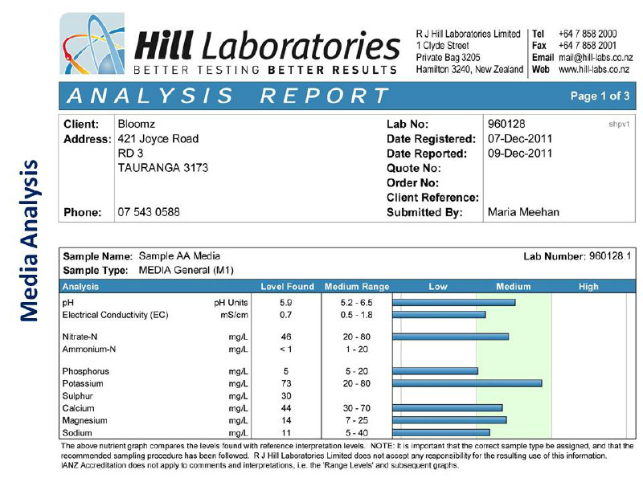Click the submitter name 'Maria Meehan'
643x482 pixels.
point(523,212)
